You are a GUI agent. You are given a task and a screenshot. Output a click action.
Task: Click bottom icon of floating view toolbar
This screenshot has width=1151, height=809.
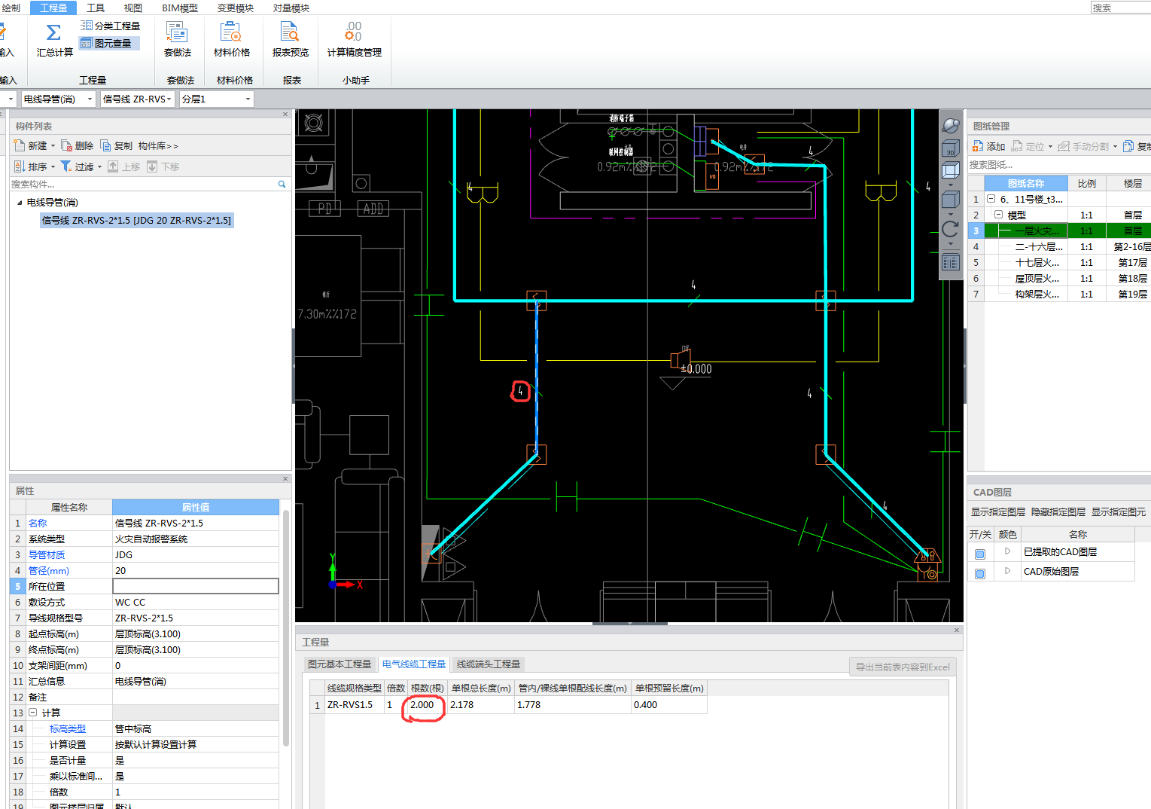click(x=951, y=262)
